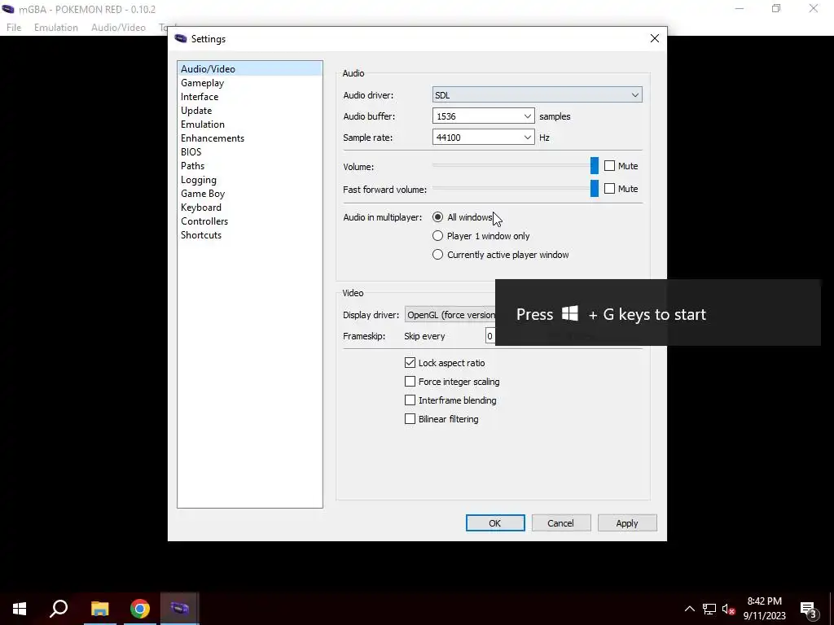
Task: Select Game Boy settings category
Action: [250, 194]
